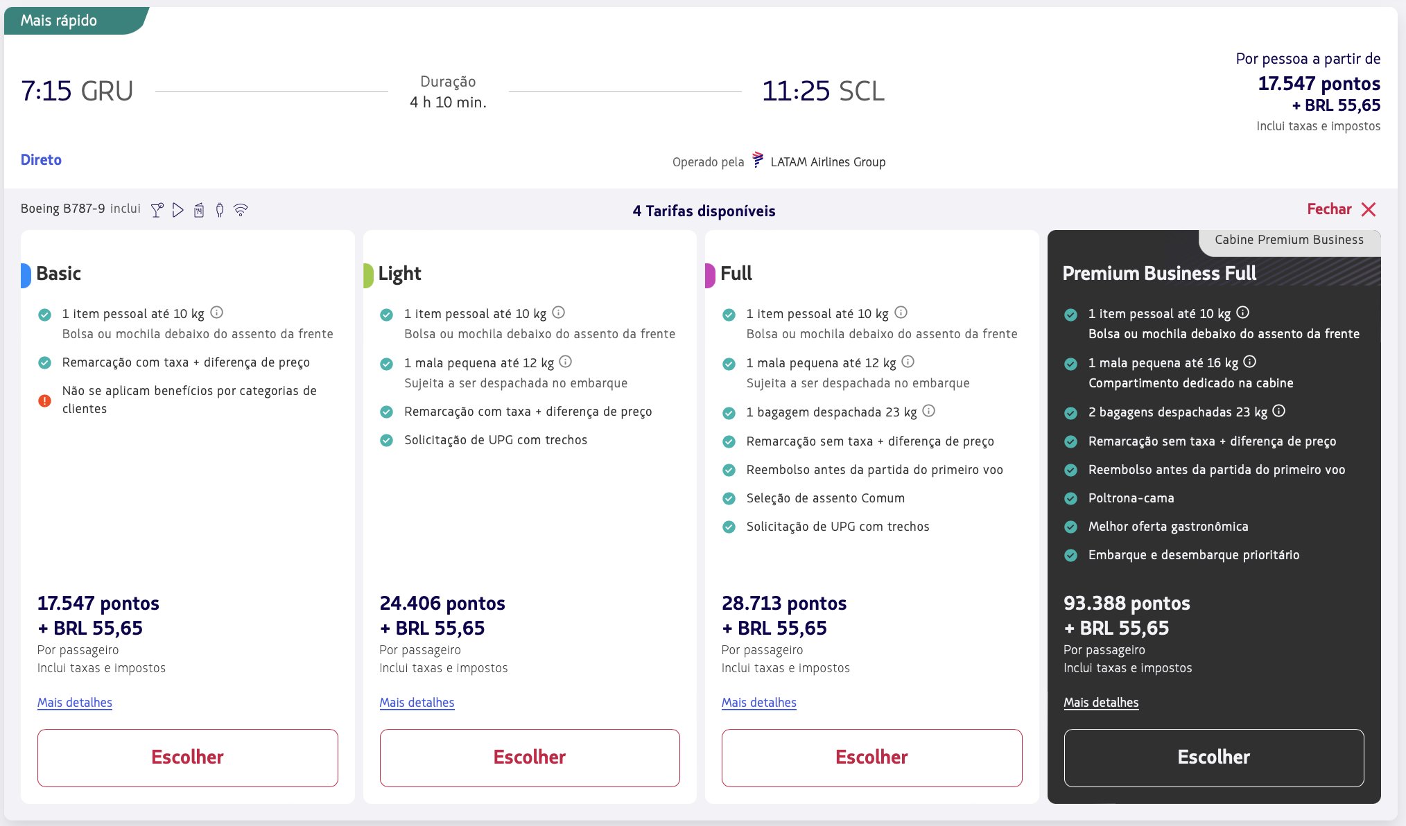Click check icon beside Full Reembolso antes da partida
Screen dimensions: 1406x826
point(729,471)
